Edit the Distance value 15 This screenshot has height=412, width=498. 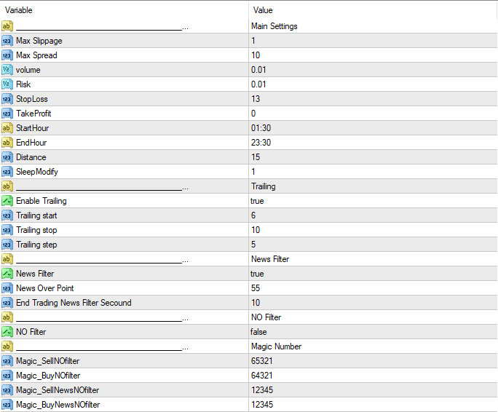(x=256, y=157)
